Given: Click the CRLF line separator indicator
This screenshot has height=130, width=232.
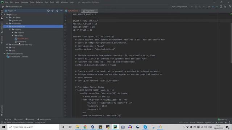Looking at the screenshot, I should click(x=186, y=122).
